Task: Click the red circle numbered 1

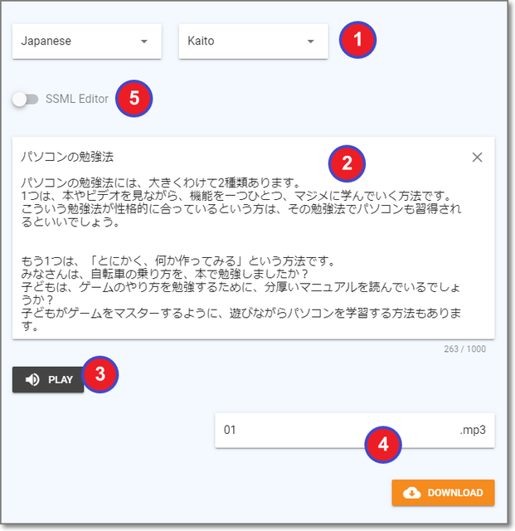Action: pos(358,40)
